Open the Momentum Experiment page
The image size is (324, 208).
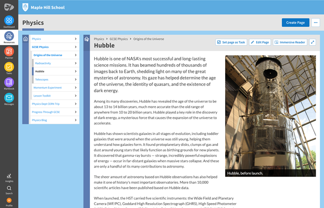click(48, 88)
